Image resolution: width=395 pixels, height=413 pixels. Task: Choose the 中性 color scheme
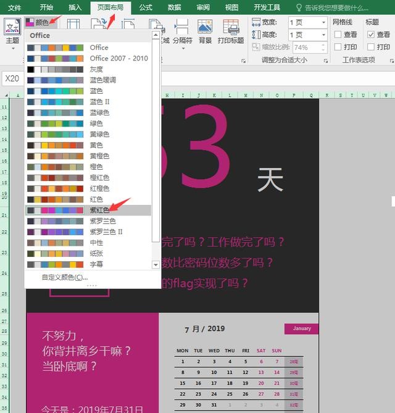point(88,243)
